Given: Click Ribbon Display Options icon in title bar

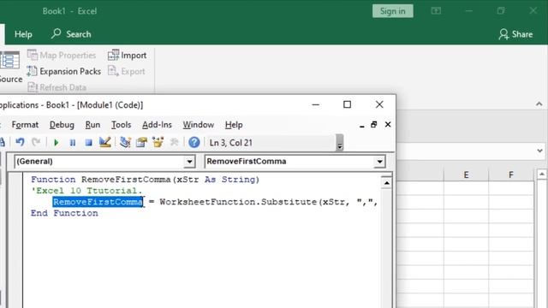Looking at the screenshot, I should pyautogui.click(x=436, y=11).
